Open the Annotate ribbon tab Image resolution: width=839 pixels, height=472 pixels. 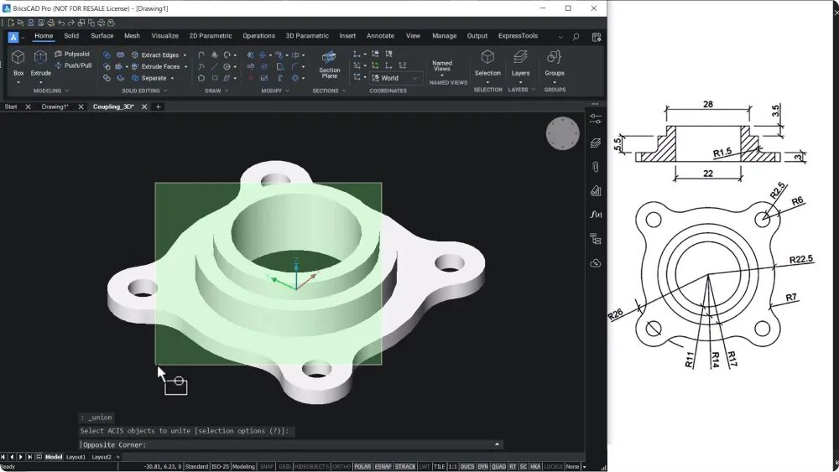(x=380, y=36)
